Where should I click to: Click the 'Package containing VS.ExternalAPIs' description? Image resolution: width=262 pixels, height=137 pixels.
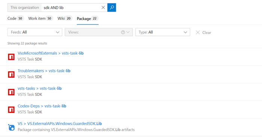76,130
